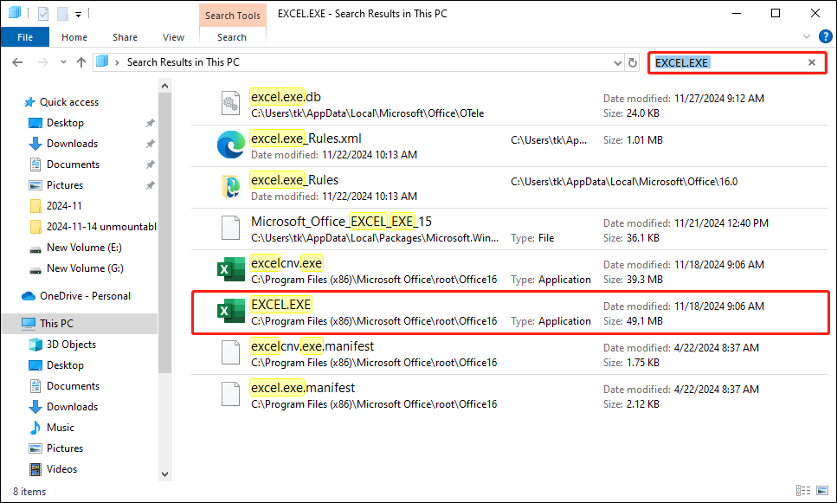The width and height of the screenshot is (837, 503).
Task: Select This PC in navigation pane
Action: coord(56,324)
